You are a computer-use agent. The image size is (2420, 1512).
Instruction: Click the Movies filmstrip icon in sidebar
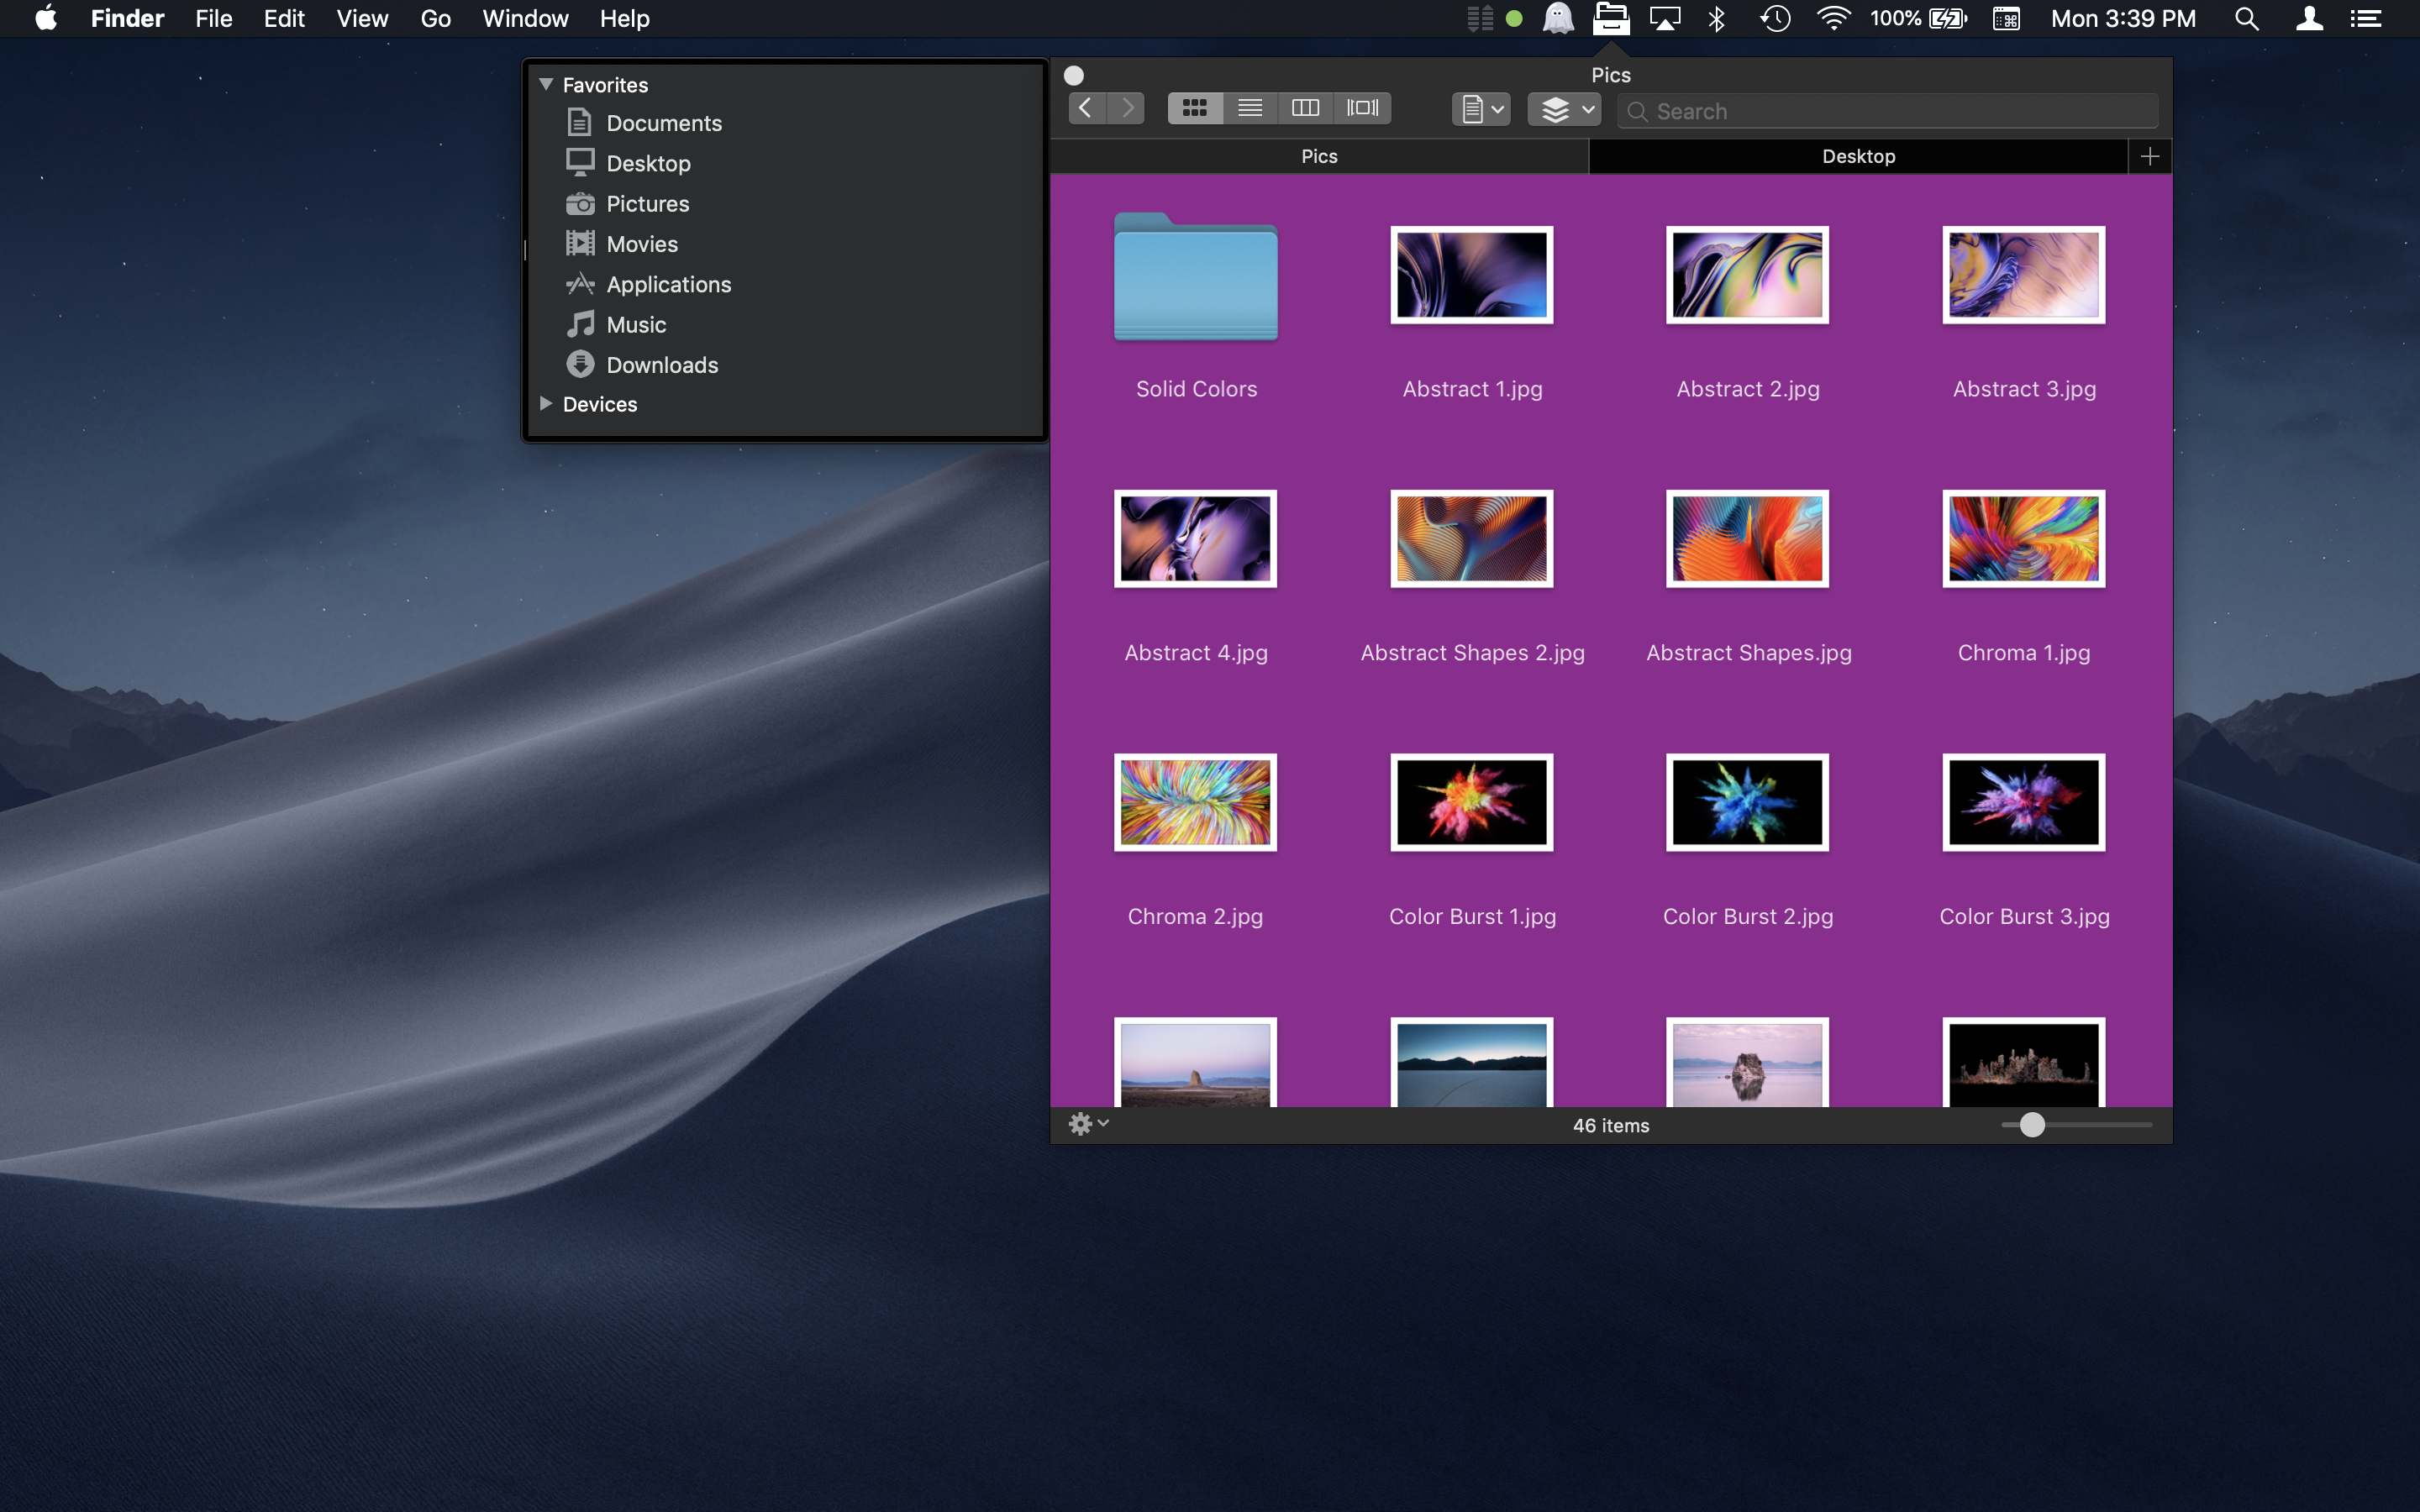click(x=580, y=243)
